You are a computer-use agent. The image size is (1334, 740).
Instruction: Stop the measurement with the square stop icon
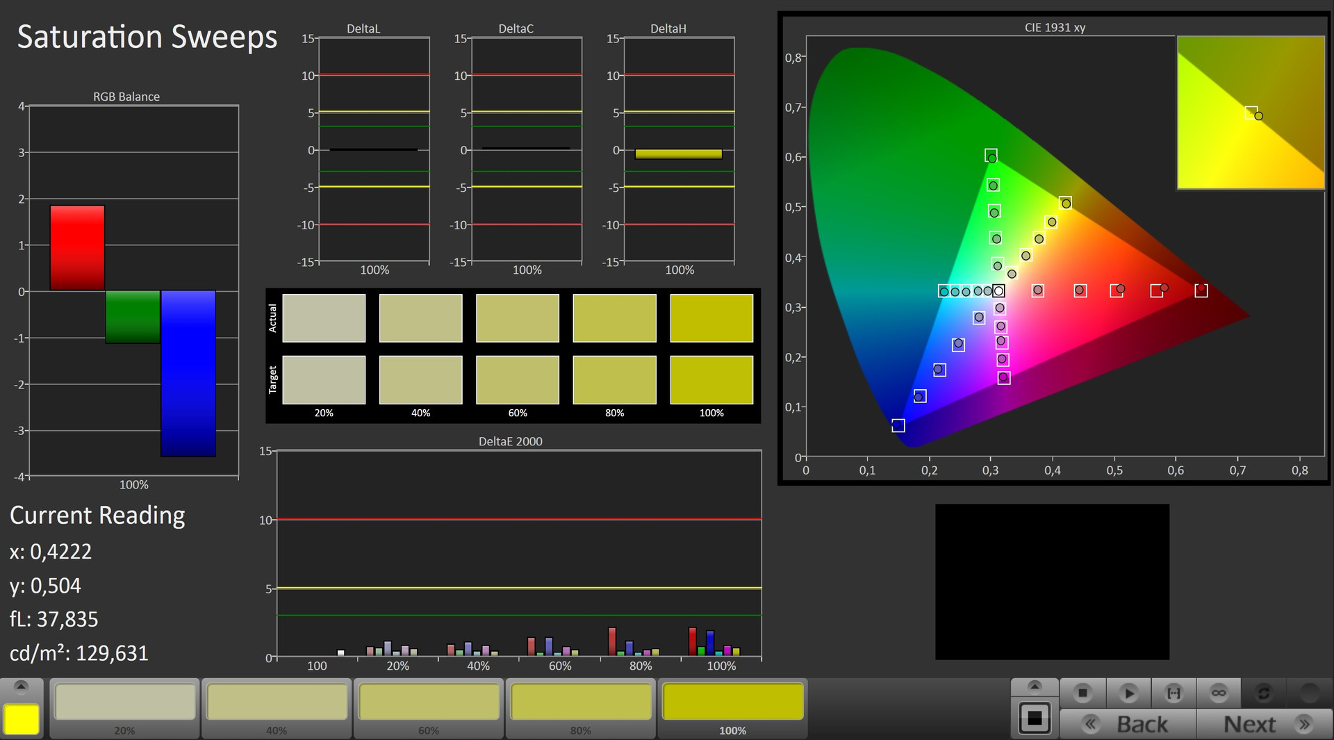(1082, 693)
